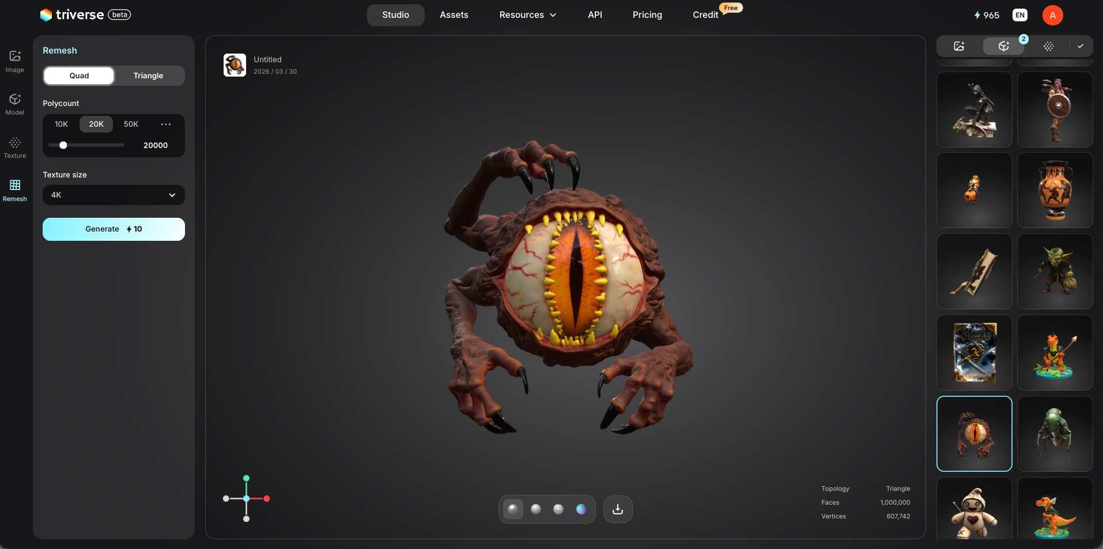Select Triangle topology mode

tap(148, 75)
